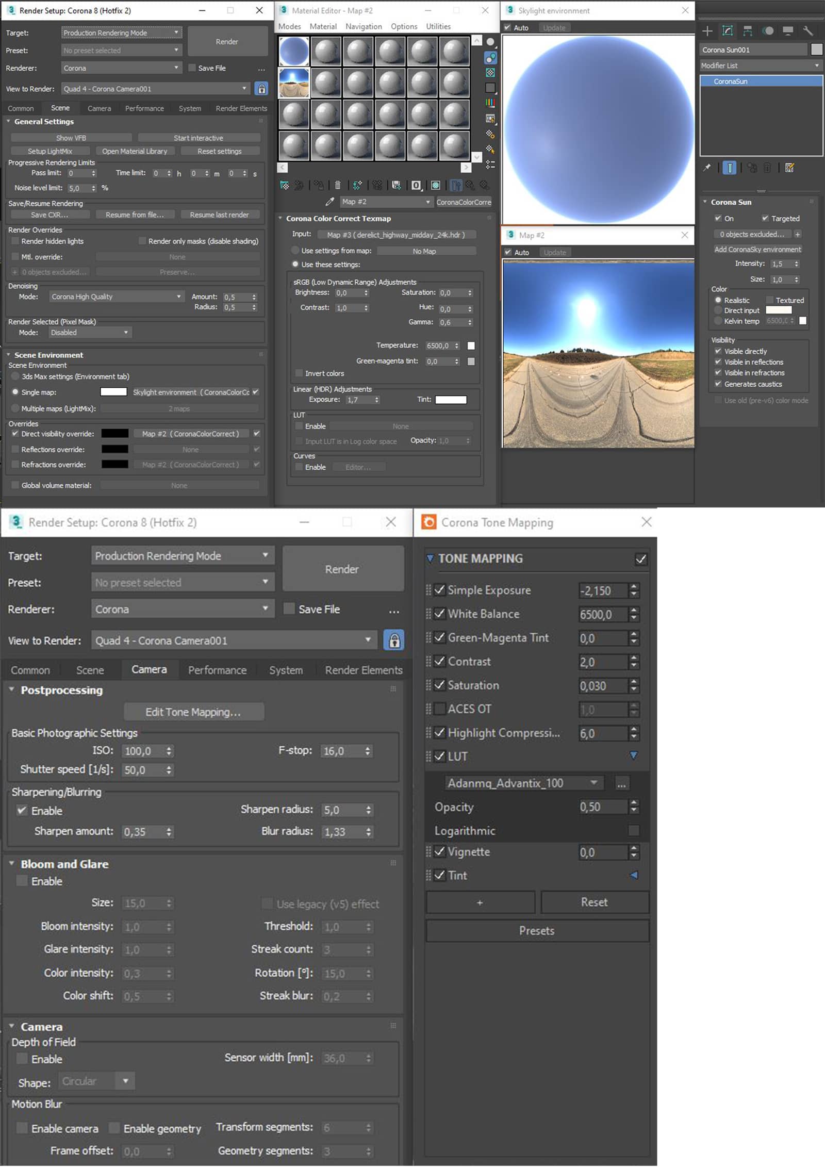Screen dimensions: 825x1167
Task: Click the Edit Tone Mapping button
Action: pyautogui.click(x=193, y=712)
